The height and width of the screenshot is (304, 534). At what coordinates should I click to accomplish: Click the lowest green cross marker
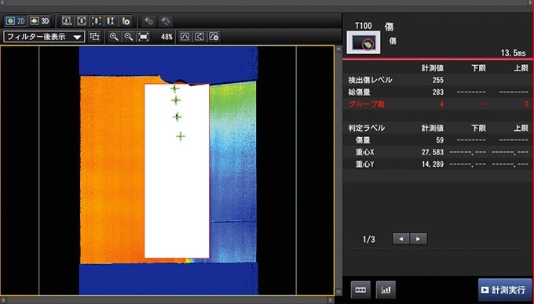[x=181, y=136]
